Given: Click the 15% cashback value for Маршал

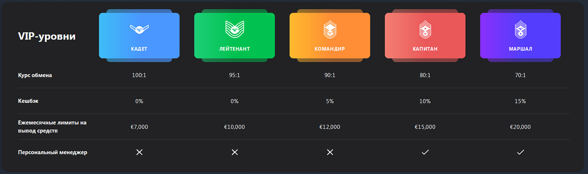Looking at the screenshot, I should coord(520,101).
